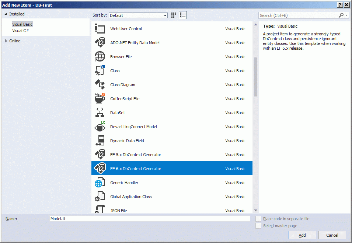
Task: Select the Generic Handler globe icon
Action: click(100, 183)
